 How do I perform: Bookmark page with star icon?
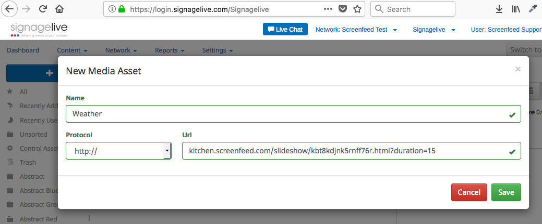[x=357, y=9]
